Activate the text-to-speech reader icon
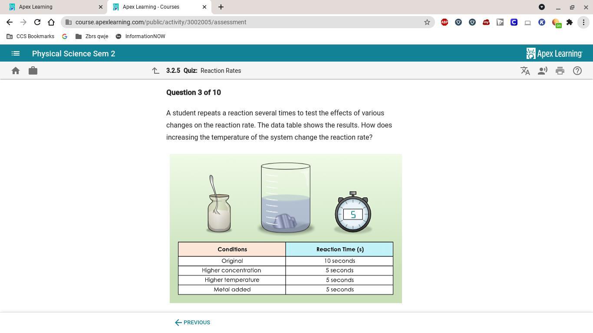593x333 pixels. pyautogui.click(x=543, y=71)
